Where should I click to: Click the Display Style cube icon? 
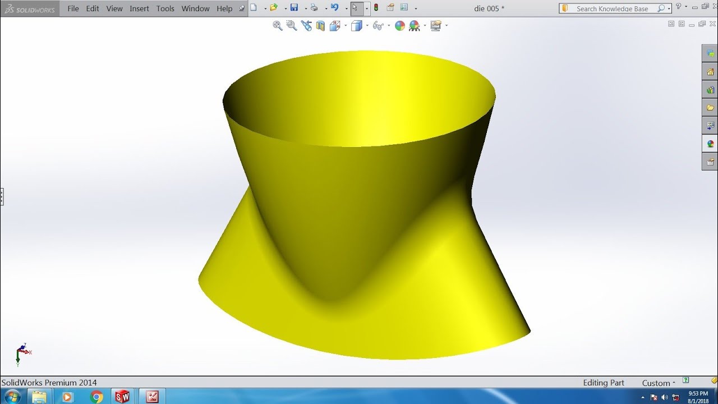[356, 25]
